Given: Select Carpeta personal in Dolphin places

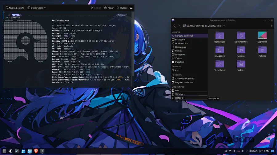Looking at the screenshot, I should [189, 36].
